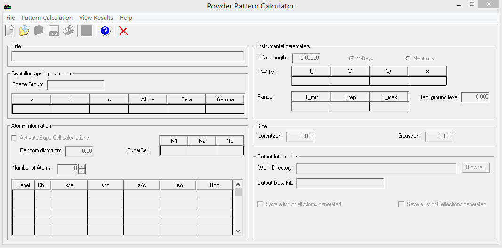Click the gray icon left of Save
Image resolution: width=502 pixels, height=248 pixels.
pos(39,31)
